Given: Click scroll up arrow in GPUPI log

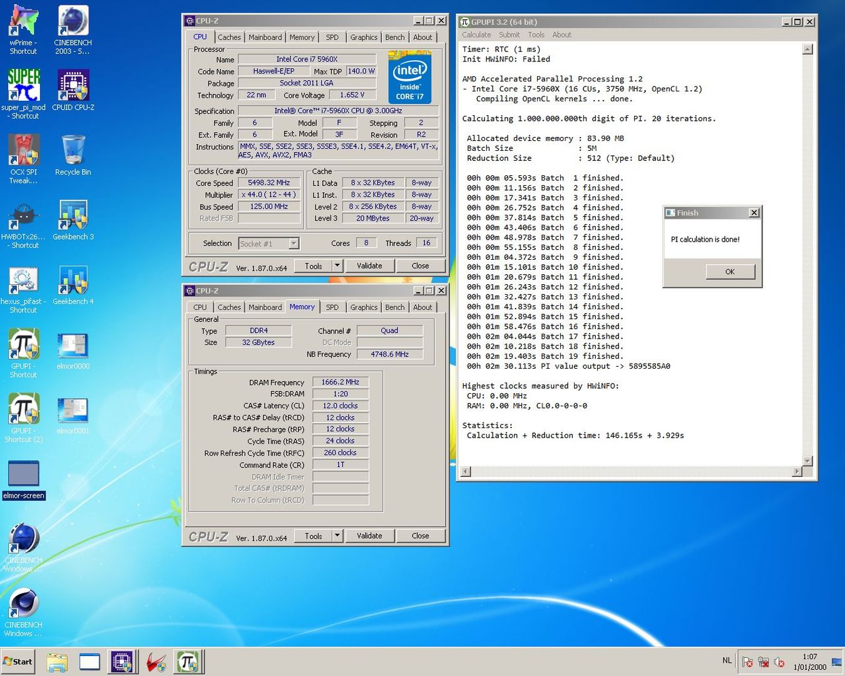Looking at the screenshot, I should tap(807, 49).
